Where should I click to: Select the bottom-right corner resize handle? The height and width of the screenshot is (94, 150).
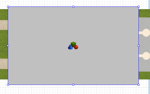pos(139,85)
